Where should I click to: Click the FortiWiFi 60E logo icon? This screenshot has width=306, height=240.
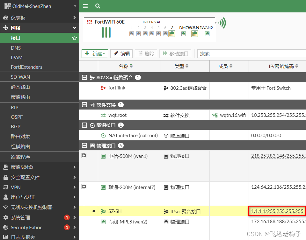(x=90, y=22)
